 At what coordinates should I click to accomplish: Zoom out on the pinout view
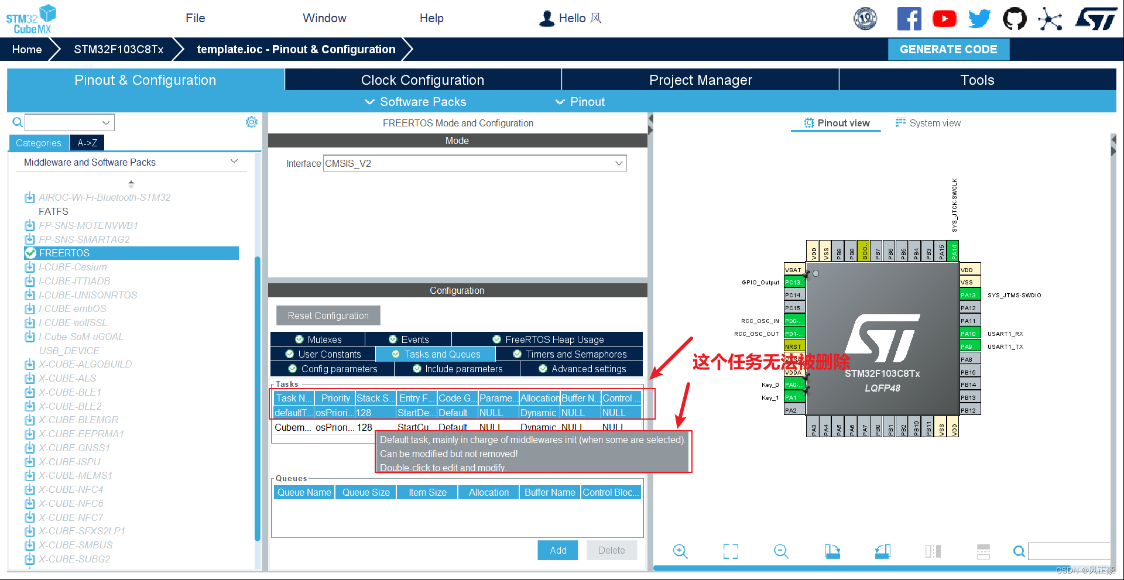pyautogui.click(x=781, y=551)
